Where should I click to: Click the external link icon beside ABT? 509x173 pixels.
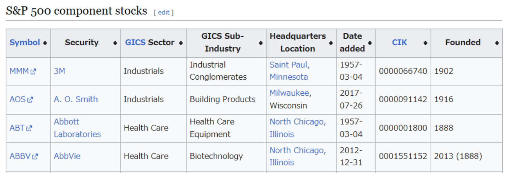click(29, 128)
